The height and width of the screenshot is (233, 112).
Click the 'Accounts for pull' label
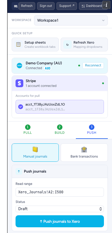pos(27,96)
